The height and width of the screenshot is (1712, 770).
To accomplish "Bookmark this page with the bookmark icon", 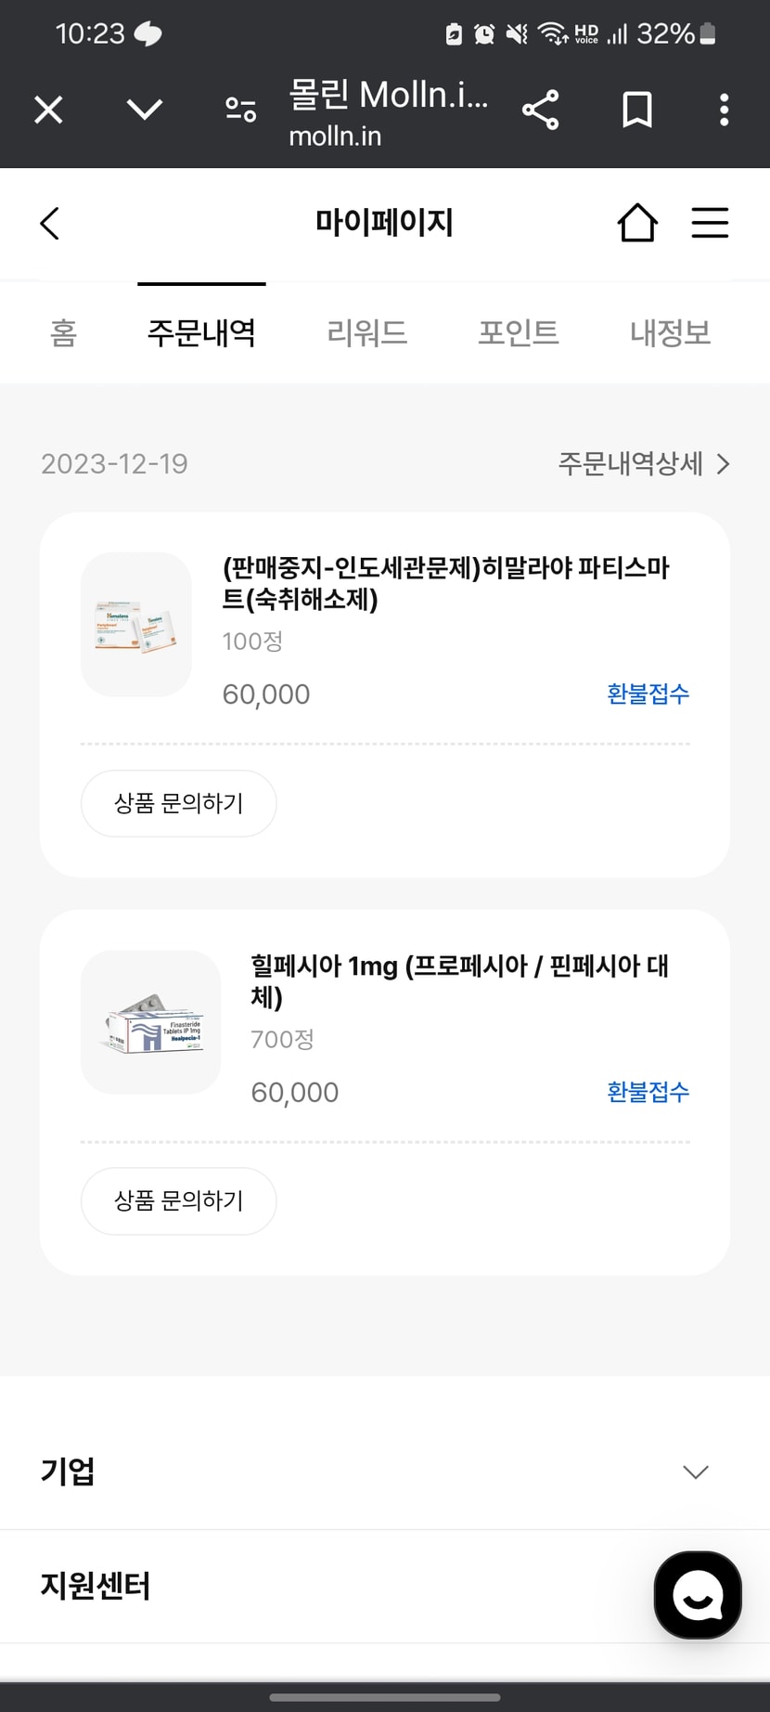I will [x=636, y=110].
